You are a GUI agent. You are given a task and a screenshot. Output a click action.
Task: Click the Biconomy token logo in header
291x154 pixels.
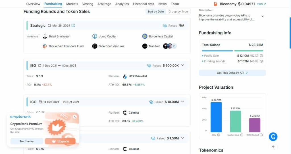click(215, 4)
